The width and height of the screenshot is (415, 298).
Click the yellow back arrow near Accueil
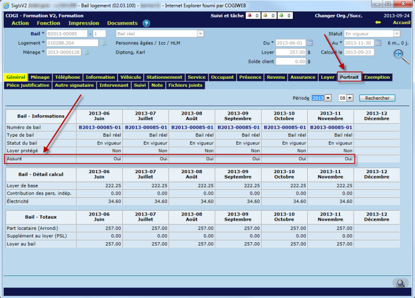click(x=378, y=23)
